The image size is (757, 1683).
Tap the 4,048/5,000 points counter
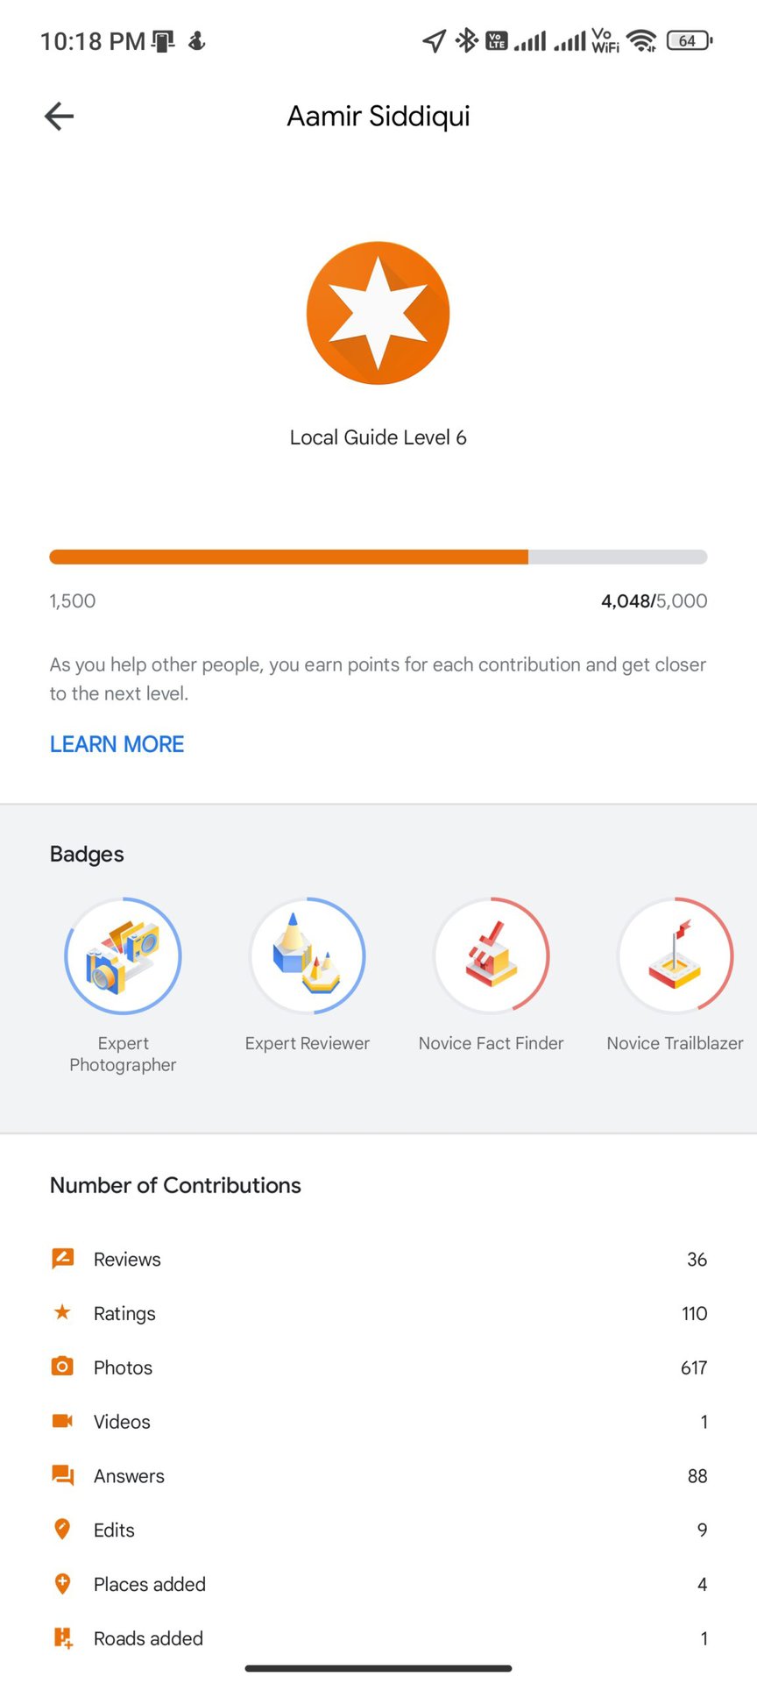click(x=654, y=601)
